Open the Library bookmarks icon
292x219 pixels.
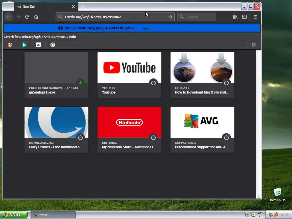click(x=235, y=17)
